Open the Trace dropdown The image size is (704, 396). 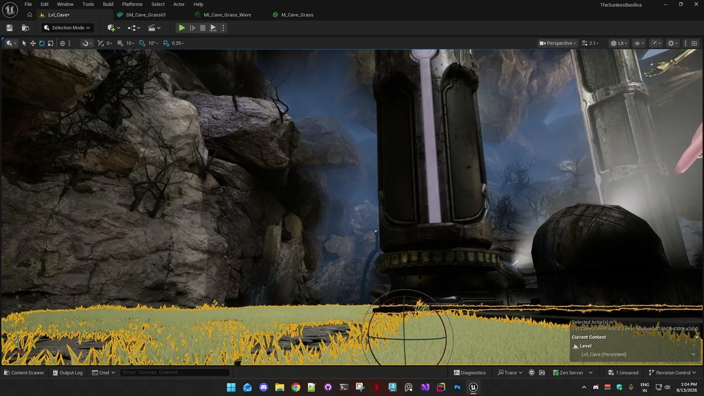tap(510, 372)
